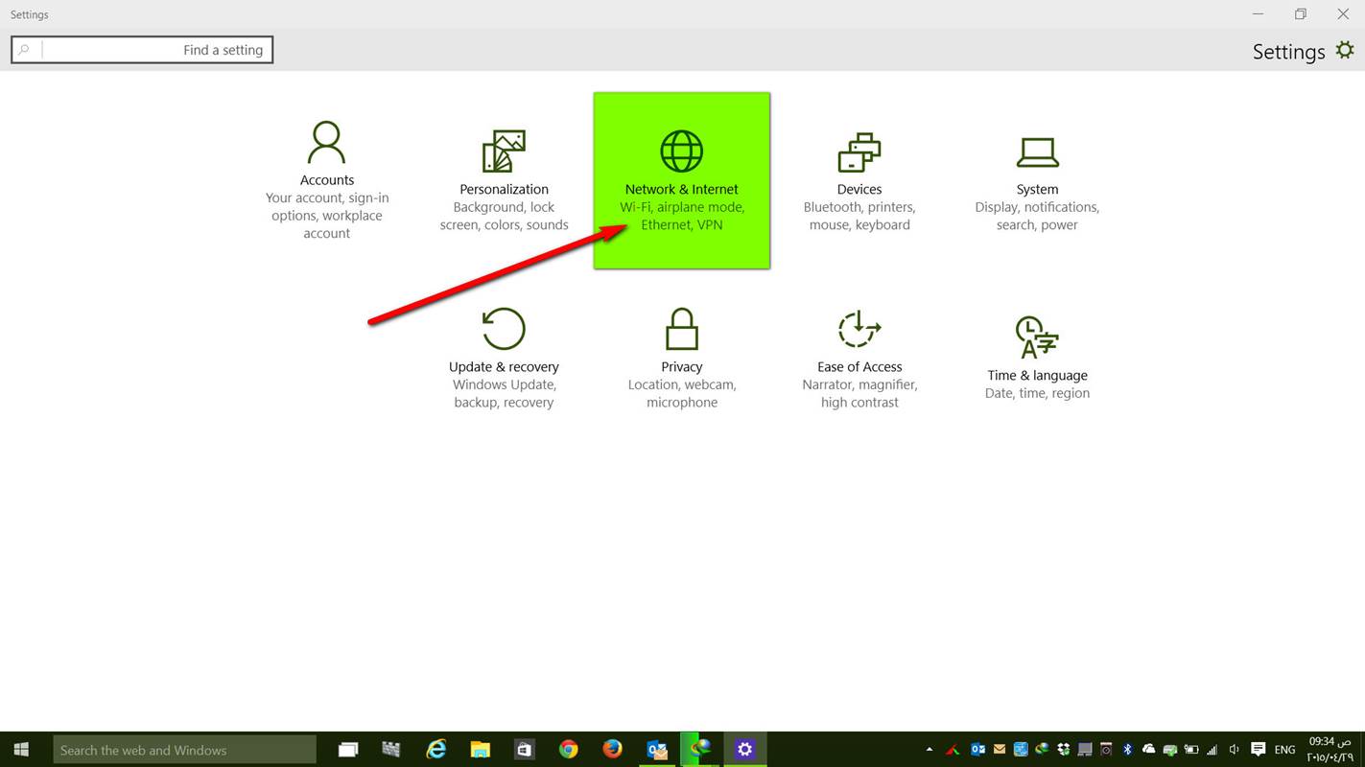Image resolution: width=1365 pixels, height=767 pixels.
Task: Open the pinned Outlook app on the taskbar
Action: coord(657,750)
